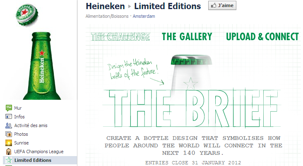
Task: Select Limited Editions sidebar label
Action: click(33, 160)
